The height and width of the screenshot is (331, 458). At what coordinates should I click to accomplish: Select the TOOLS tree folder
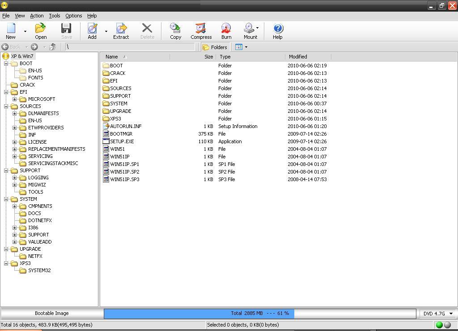click(x=36, y=192)
